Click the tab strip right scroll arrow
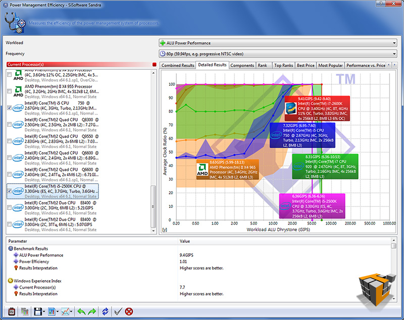The width and height of the screenshot is (404, 320). (394, 65)
